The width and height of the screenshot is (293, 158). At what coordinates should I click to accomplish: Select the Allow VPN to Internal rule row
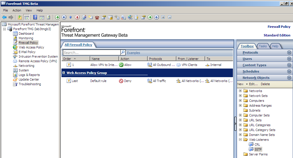tap(147, 65)
